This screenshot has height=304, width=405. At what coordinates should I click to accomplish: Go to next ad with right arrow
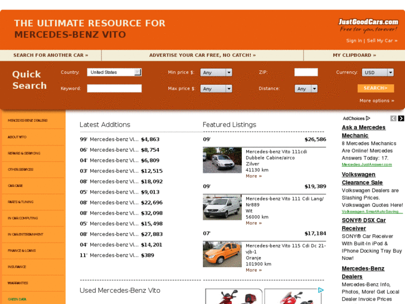(x=401, y=118)
